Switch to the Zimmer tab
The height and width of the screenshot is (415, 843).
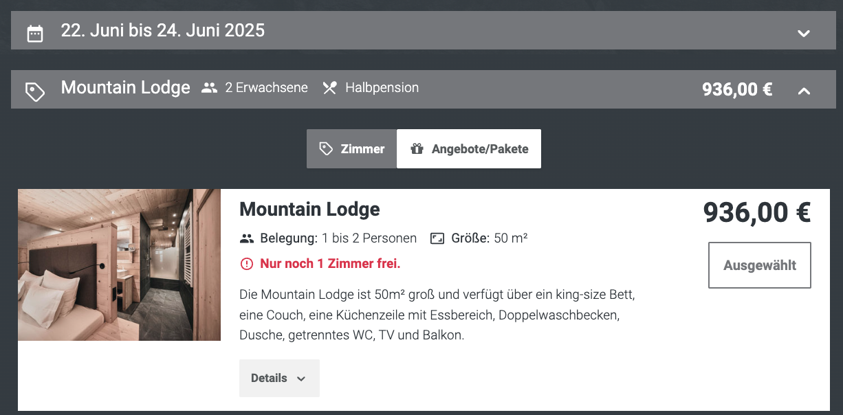click(351, 148)
